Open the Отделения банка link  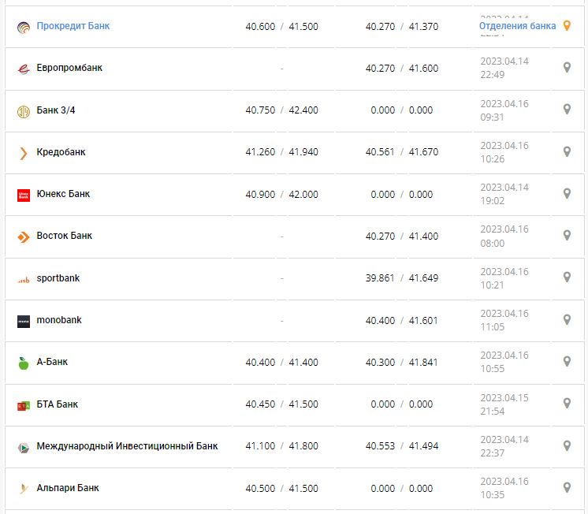(517, 26)
